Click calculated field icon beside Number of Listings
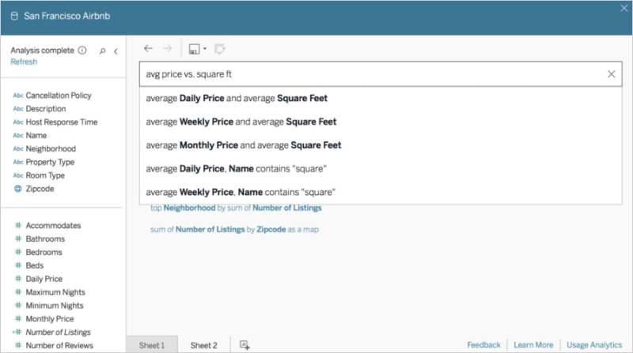The height and width of the screenshot is (353, 633). tap(17, 332)
